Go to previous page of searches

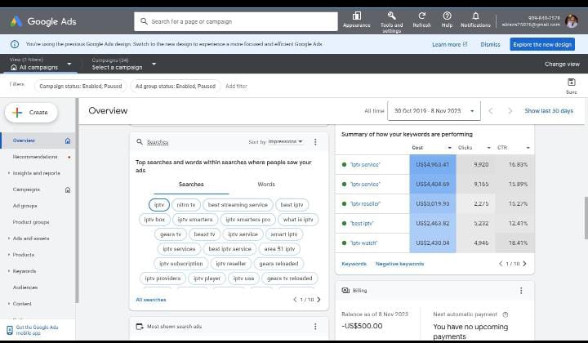pyautogui.click(x=295, y=300)
